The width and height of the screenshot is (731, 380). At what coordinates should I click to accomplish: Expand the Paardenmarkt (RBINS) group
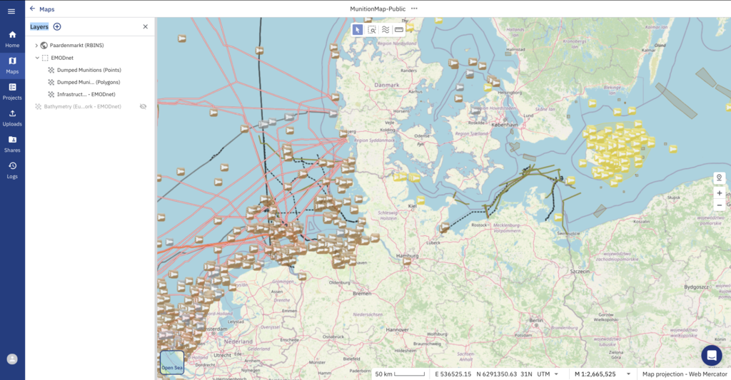tap(36, 46)
